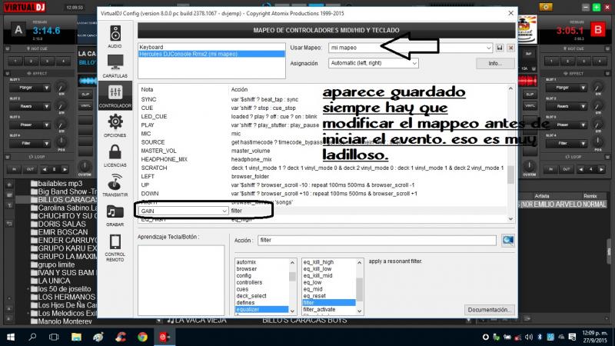Click deck A loop OUT button
This screenshot has height=346, width=615.
point(30,169)
